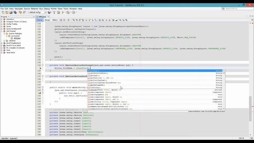Select GUI.java file in project tree

pyautogui.click(x=17, y=38)
